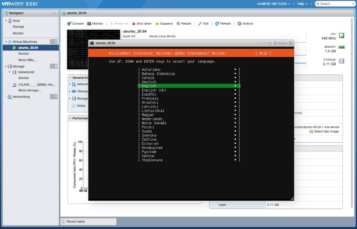
Task: Click the Host icon in the Navigator
Action: (10, 21)
